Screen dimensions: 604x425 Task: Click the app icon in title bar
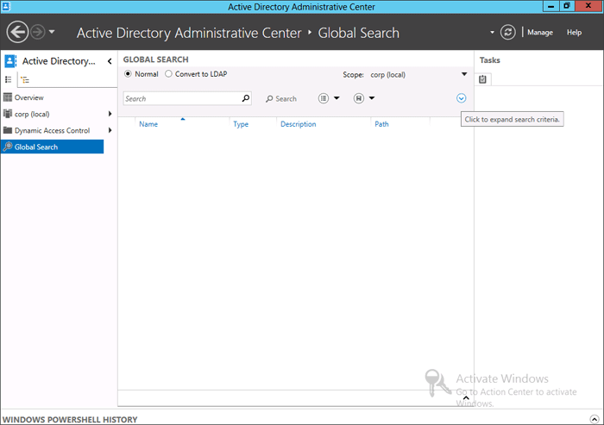[7, 6]
